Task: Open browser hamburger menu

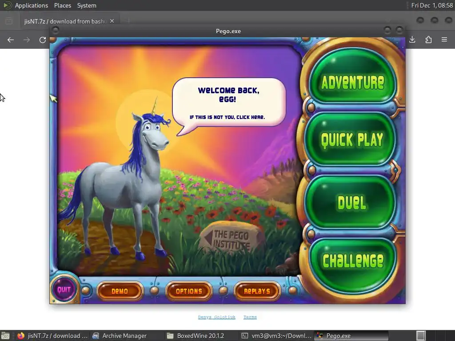Action: [444, 40]
